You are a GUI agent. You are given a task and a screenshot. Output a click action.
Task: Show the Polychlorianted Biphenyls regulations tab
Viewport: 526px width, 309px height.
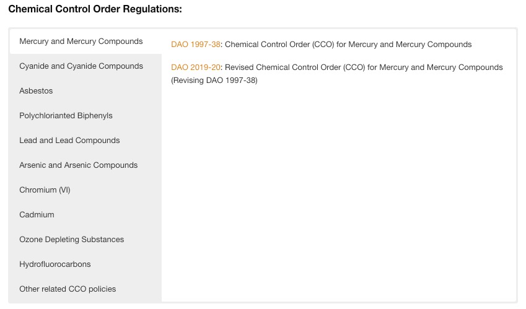click(85, 116)
